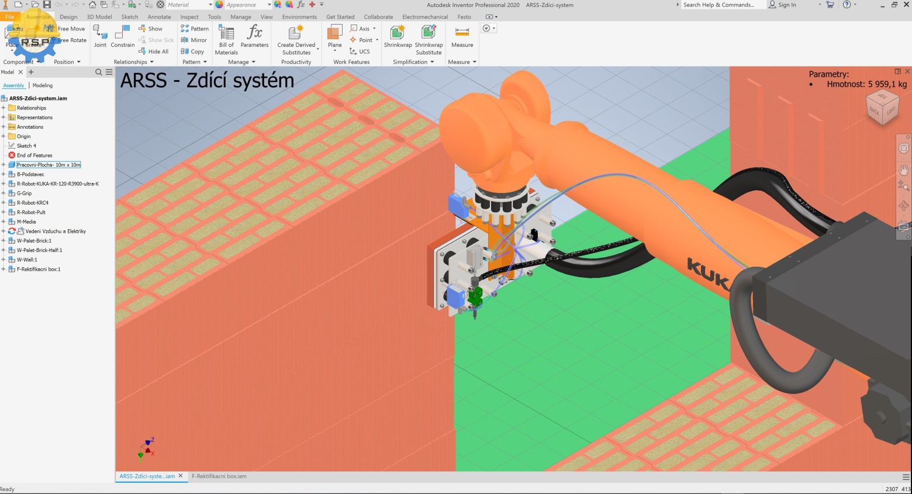The height and width of the screenshot is (494, 912).
Task: Switch to Modeling browser view
Action: [43, 85]
